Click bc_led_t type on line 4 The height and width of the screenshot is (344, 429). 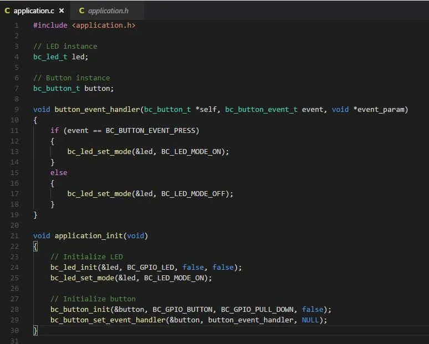(x=50, y=57)
